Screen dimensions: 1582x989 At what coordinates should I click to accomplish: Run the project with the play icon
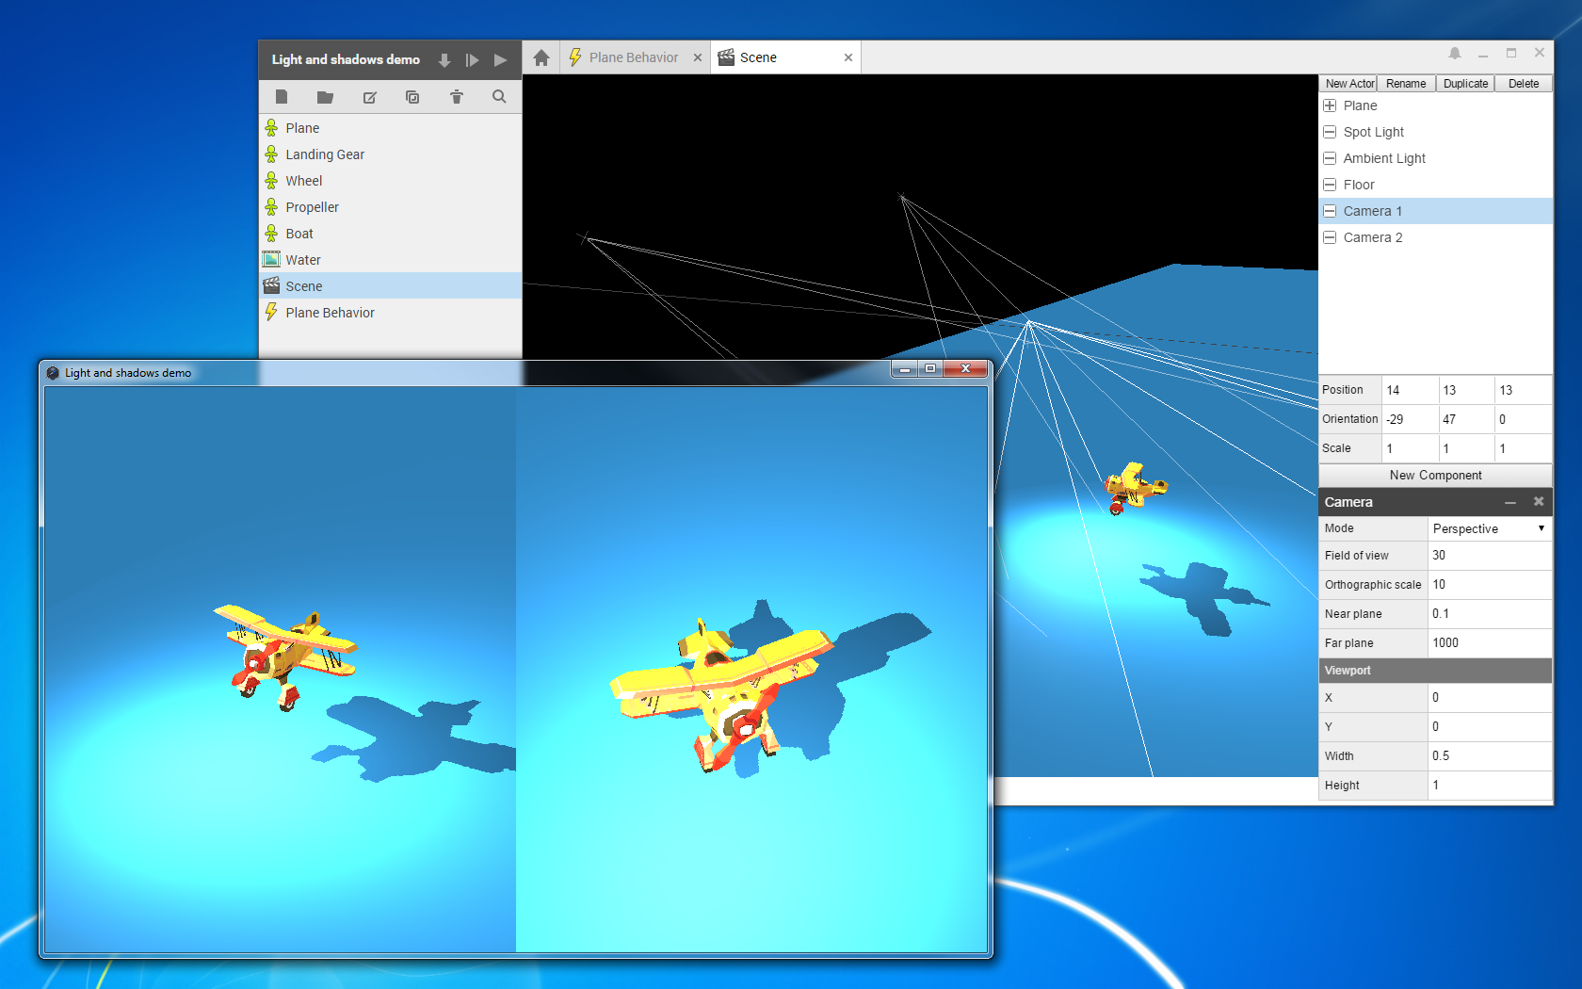pyautogui.click(x=501, y=60)
